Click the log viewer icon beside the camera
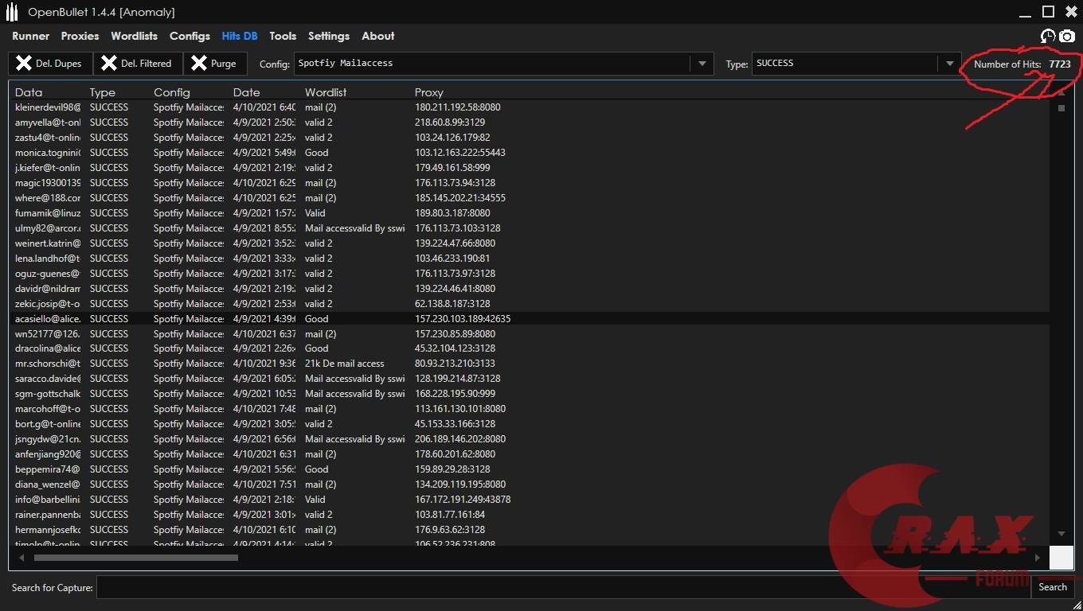The image size is (1083, 611). 1048,37
